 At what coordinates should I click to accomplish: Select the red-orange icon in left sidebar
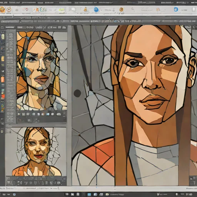[x=3, y=97]
